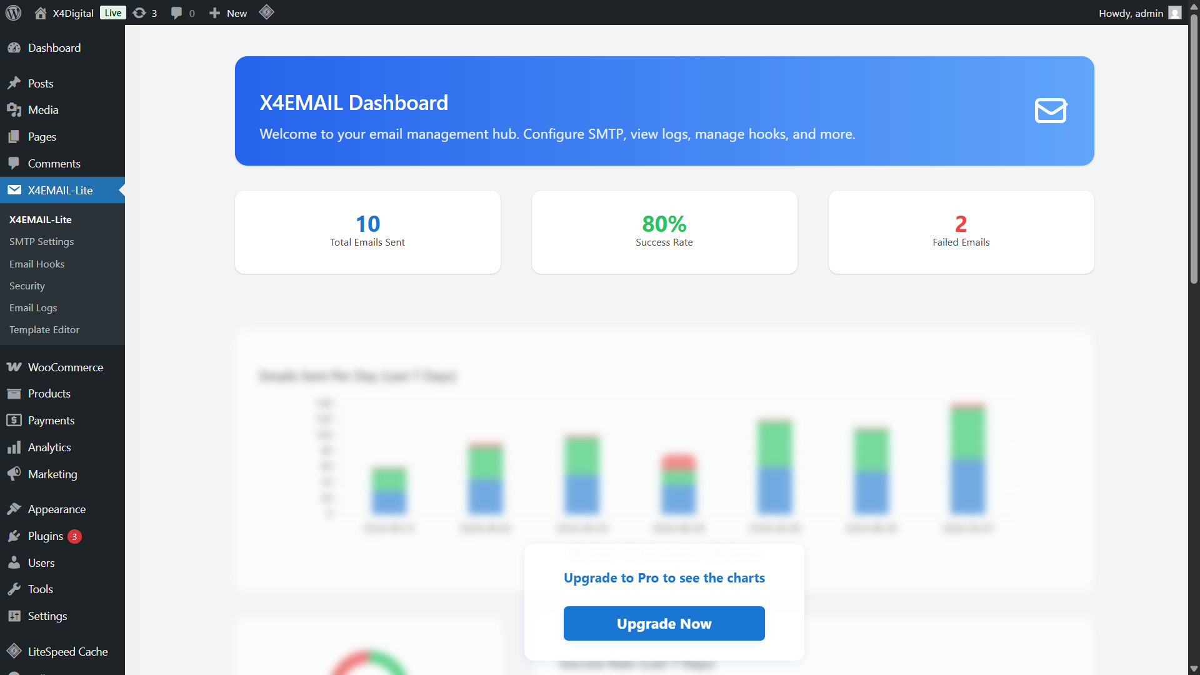The image size is (1200, 675).
Task: Click the Media icon in sidebar
Action: [x=14, y=110]
